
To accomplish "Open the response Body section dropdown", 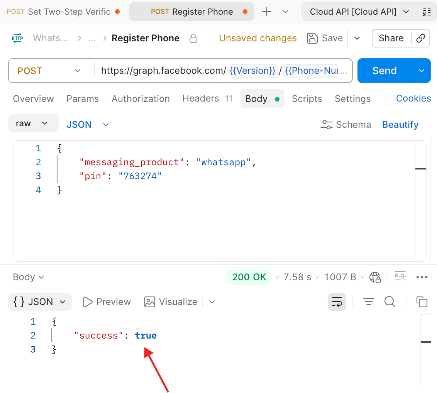I will pyautogui.click(x=29, y=277).
